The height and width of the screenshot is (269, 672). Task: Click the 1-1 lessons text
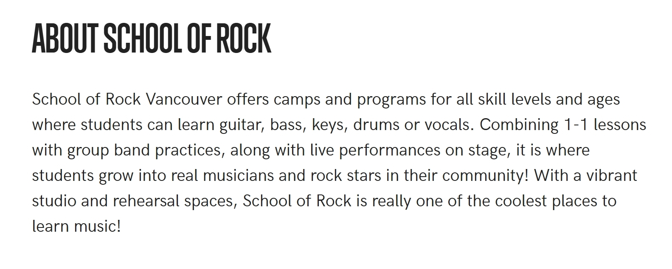pos(605,125)
